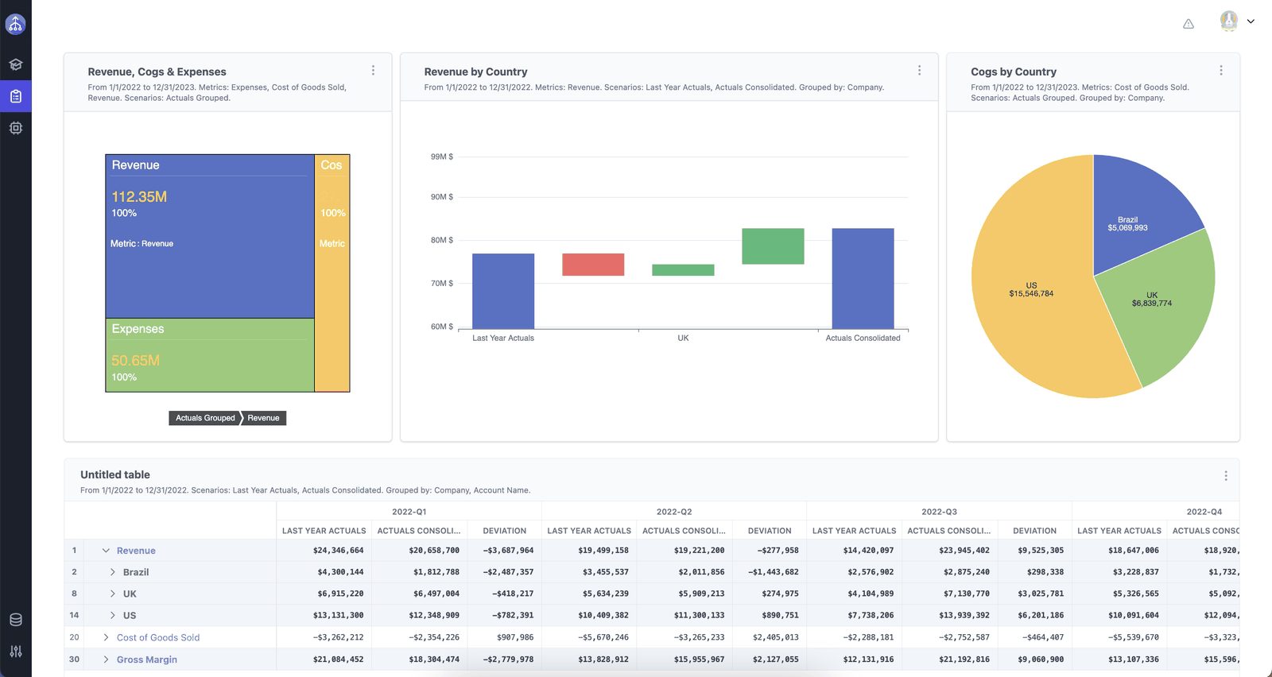Expand the Gross Margin row
Viewport: 1272px width, 677px height.
(106, 660)
